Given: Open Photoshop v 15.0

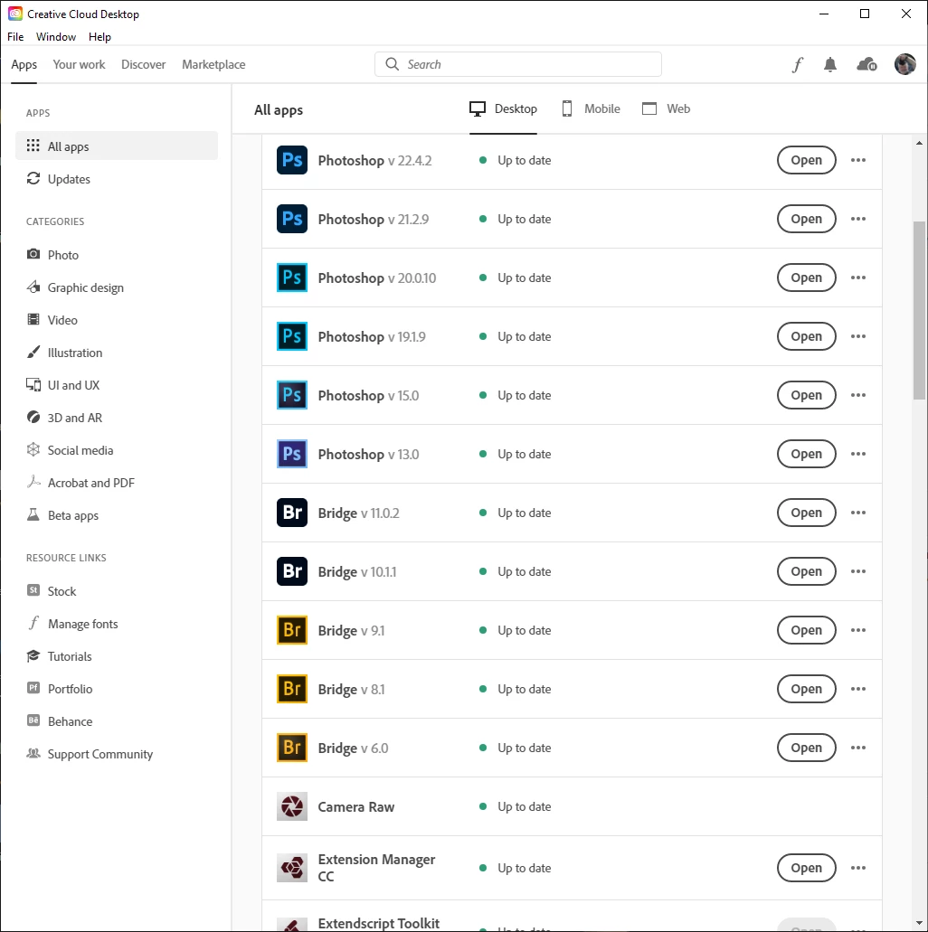Looking at the screenshot, I should click(x=806, y=395).
